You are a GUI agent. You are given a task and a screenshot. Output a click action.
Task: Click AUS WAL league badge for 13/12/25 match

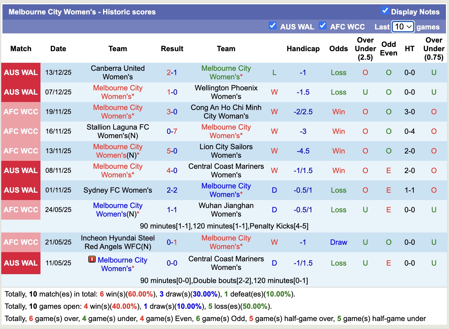pyautogui.click(x=21, y=73)
